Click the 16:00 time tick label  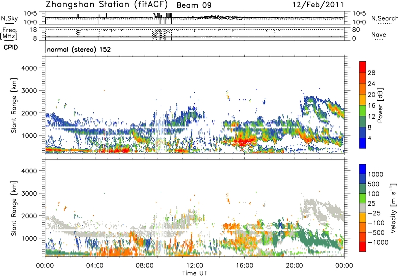244,266
